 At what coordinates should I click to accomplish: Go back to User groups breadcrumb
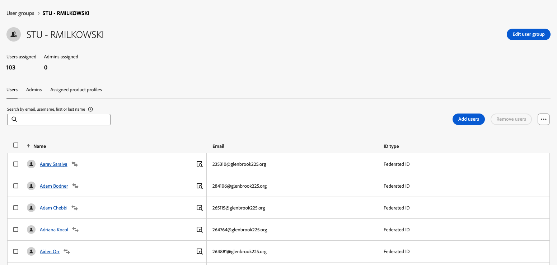pyautogui.click(x=20, y=13)
